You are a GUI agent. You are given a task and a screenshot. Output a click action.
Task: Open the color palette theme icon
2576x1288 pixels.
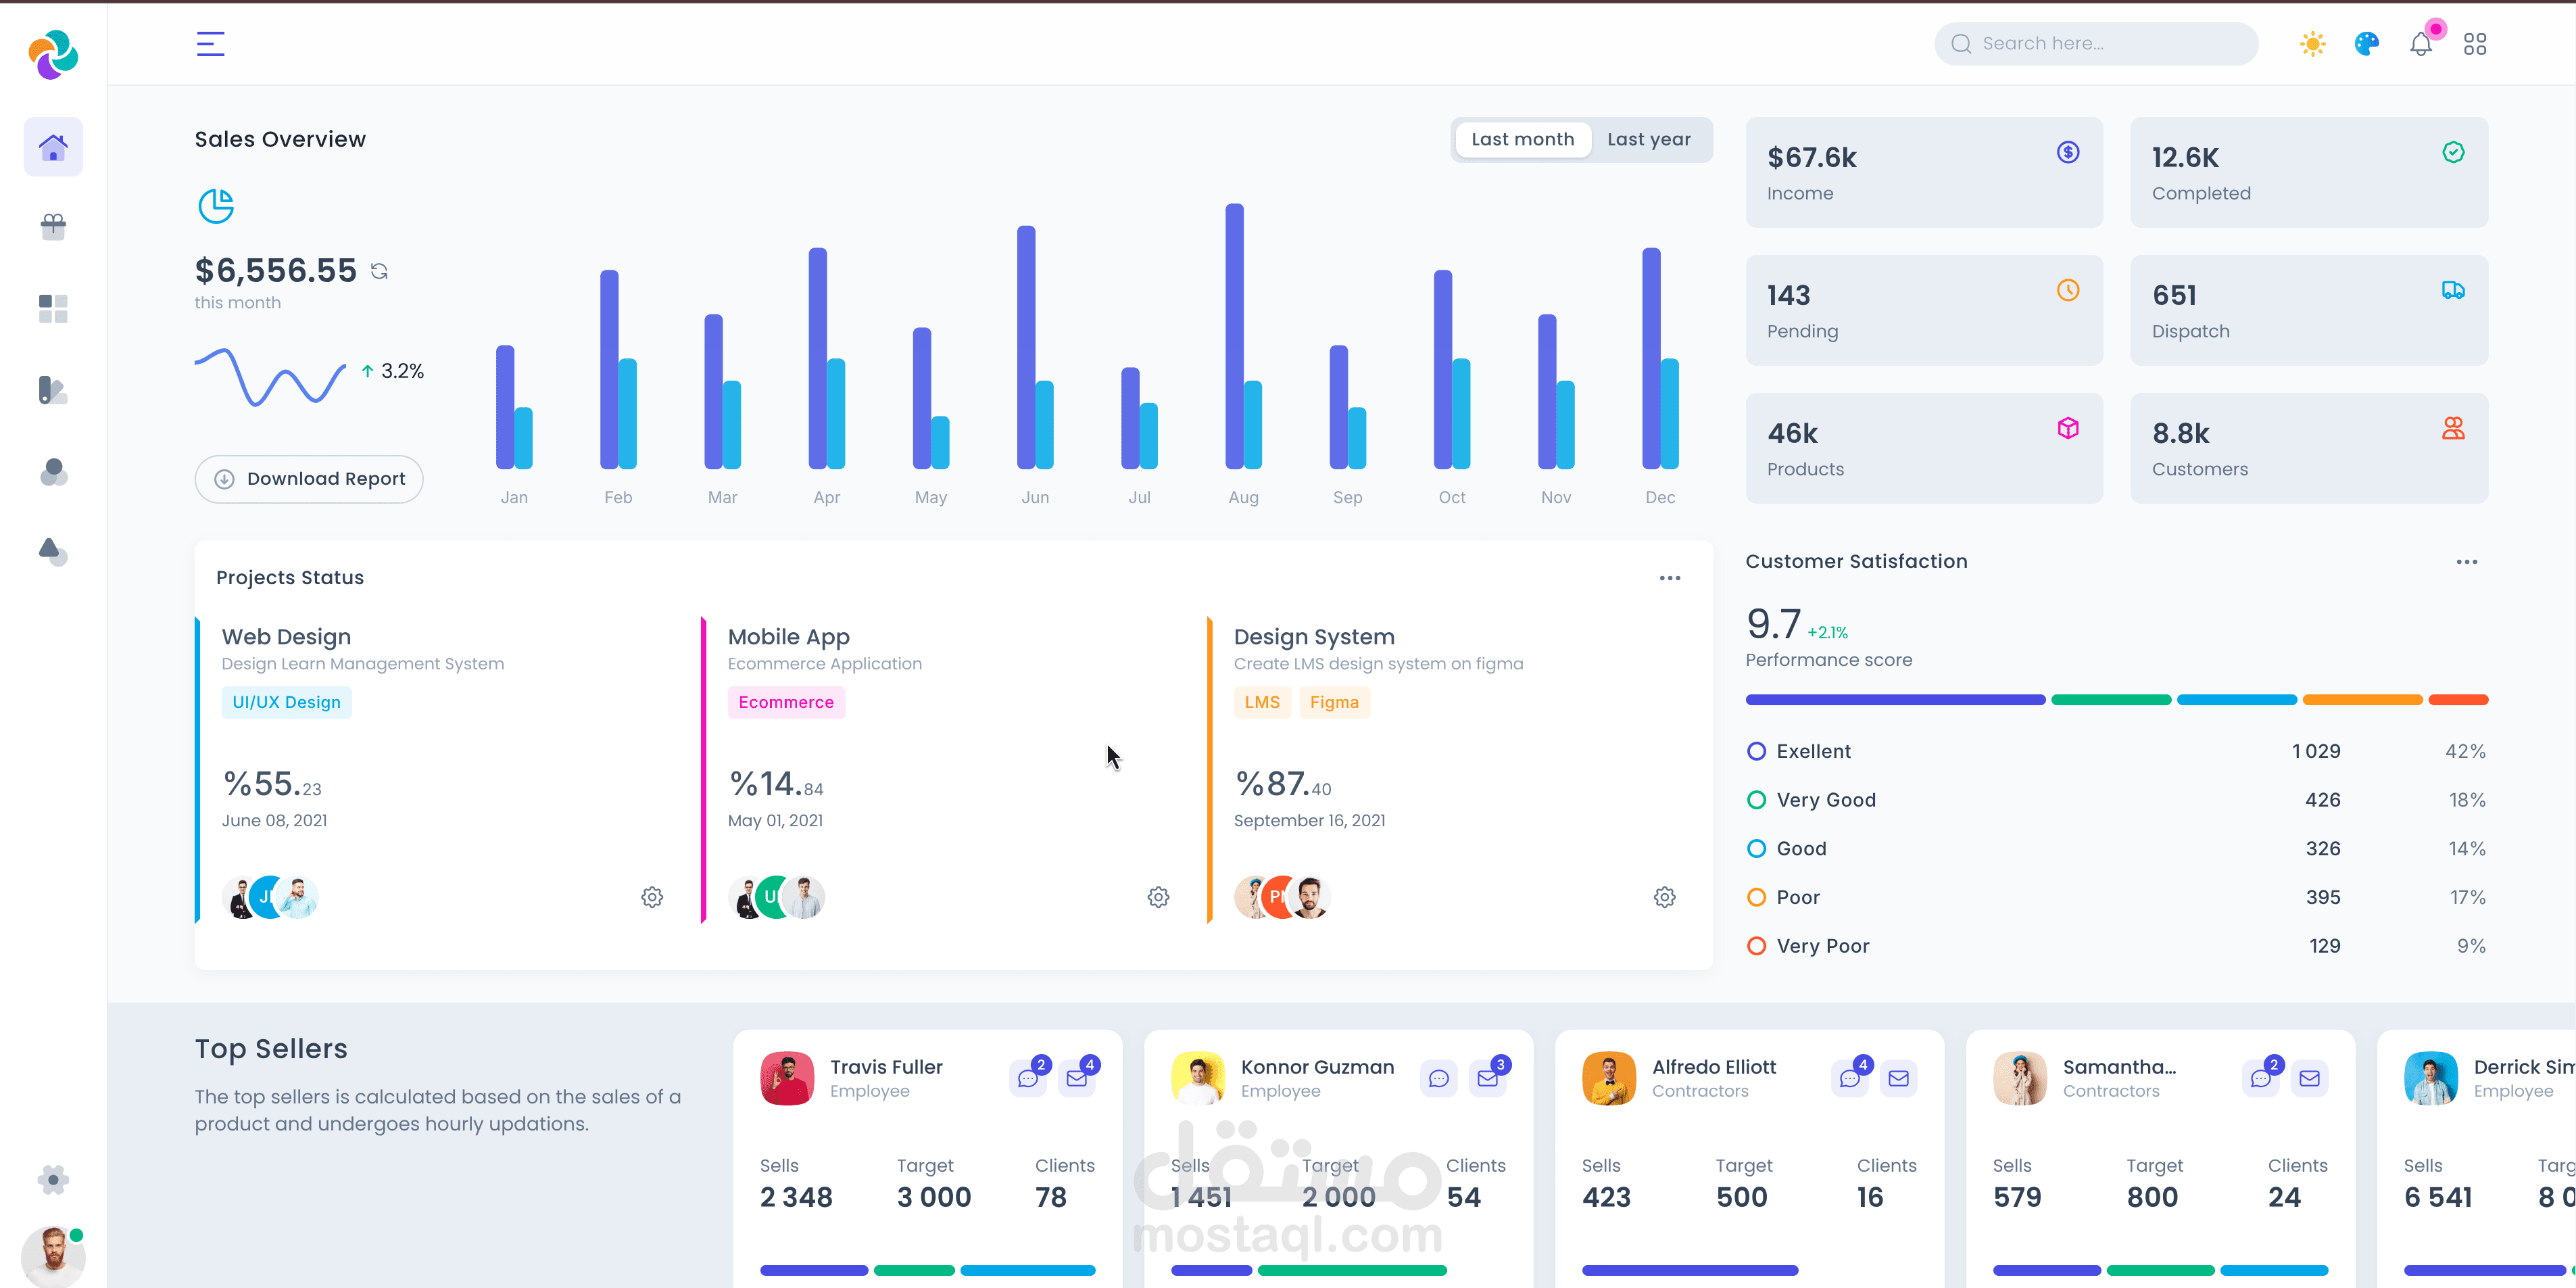point(2366,44)
